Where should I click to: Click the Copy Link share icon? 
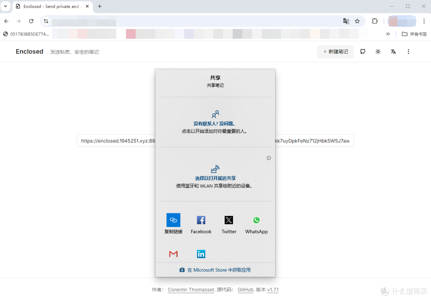click(x=173, y=220)
